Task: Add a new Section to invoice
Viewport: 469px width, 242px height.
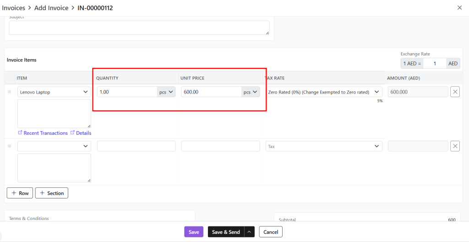Action: click(x=51, y=193)
